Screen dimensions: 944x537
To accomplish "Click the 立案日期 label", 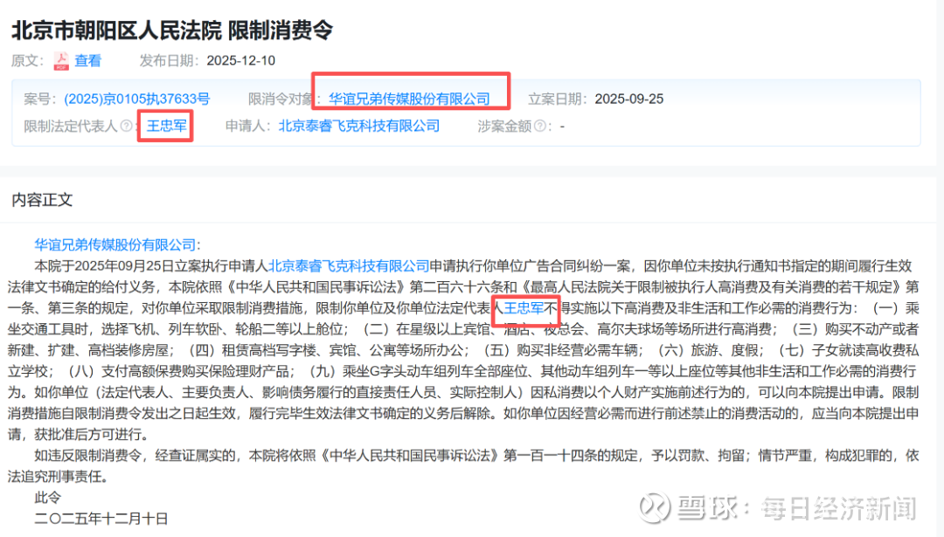I will [x=558, y=100].
